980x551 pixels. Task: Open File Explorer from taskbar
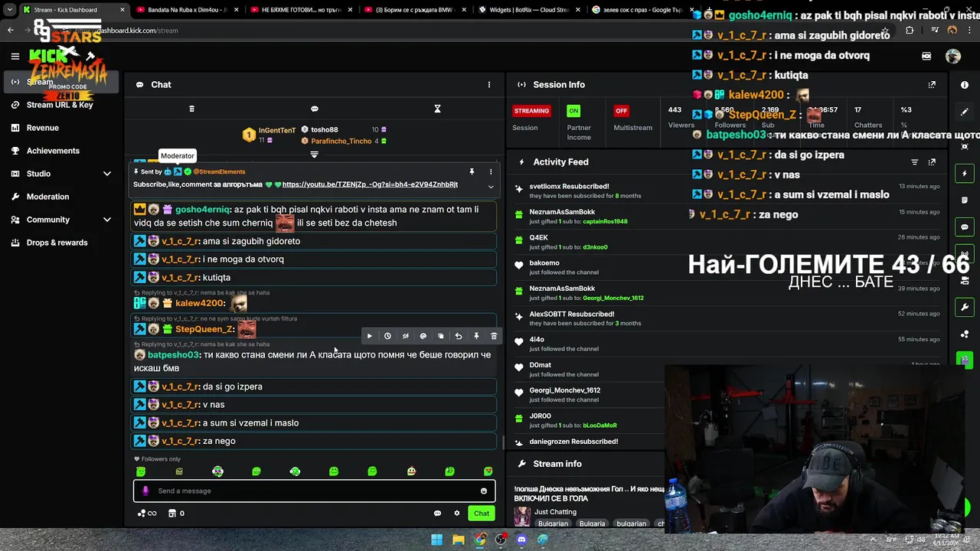pyautogui.click(x=458, y=540)
